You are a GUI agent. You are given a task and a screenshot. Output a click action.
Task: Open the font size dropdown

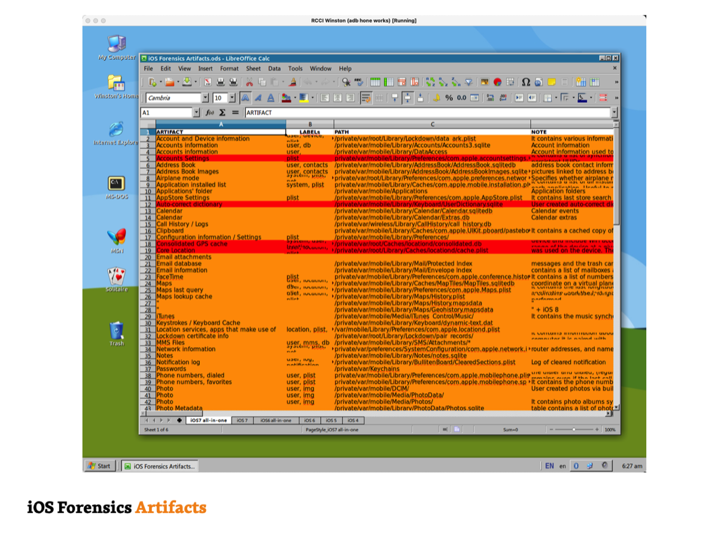tap(232, 98)
